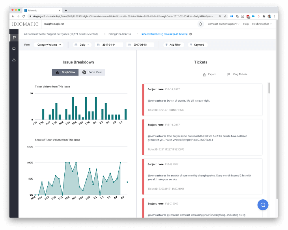
Task: Click the tickets list scrollbar
Action: (269, 89)
